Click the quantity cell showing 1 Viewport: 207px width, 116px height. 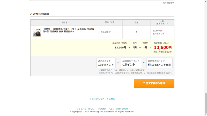pos(136,32)
